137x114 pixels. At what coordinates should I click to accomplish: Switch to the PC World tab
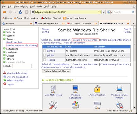click(x=82, y=24)
